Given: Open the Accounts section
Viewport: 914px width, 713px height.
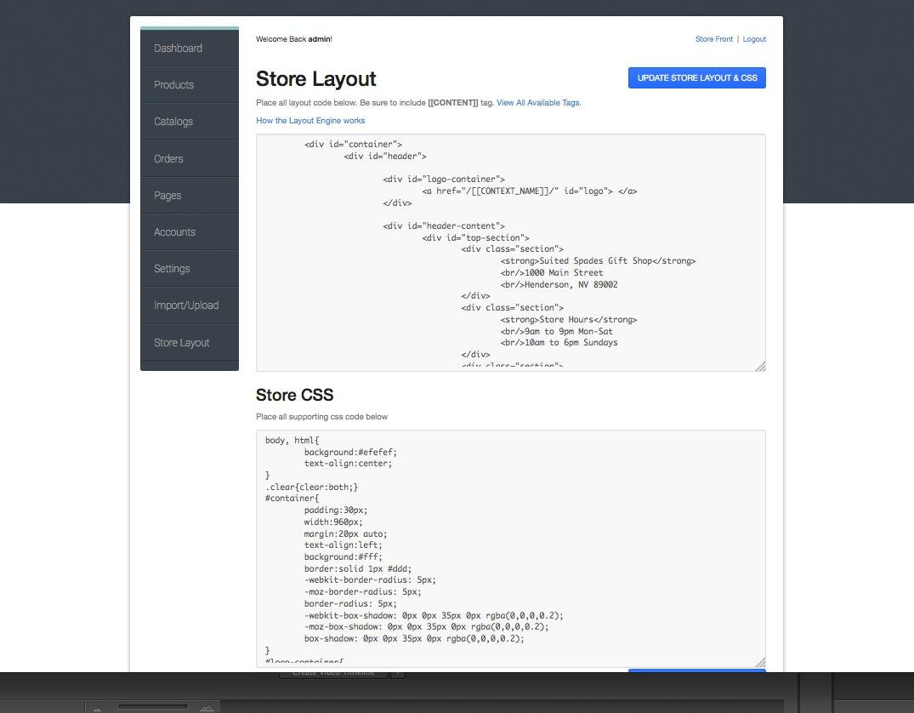Looking at the screenshot, I should click(x=174, y=232).
